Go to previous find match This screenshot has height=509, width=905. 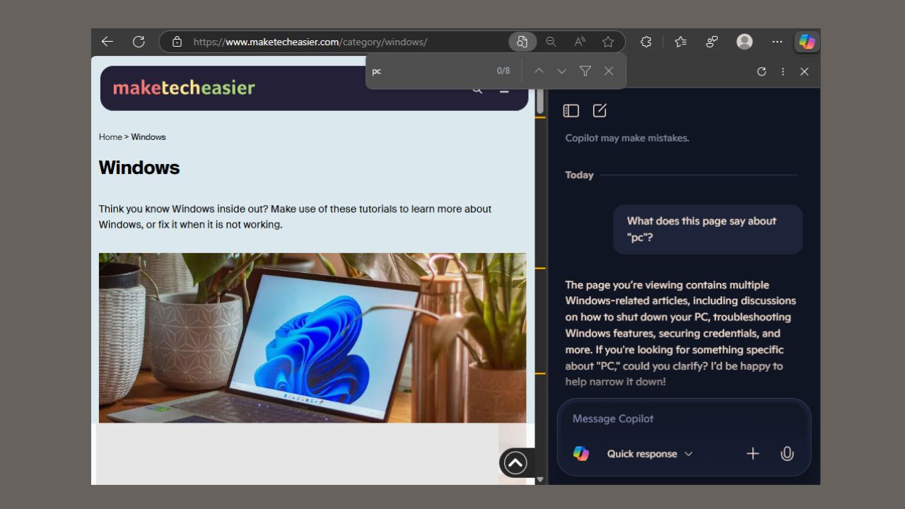pos(539,71)
